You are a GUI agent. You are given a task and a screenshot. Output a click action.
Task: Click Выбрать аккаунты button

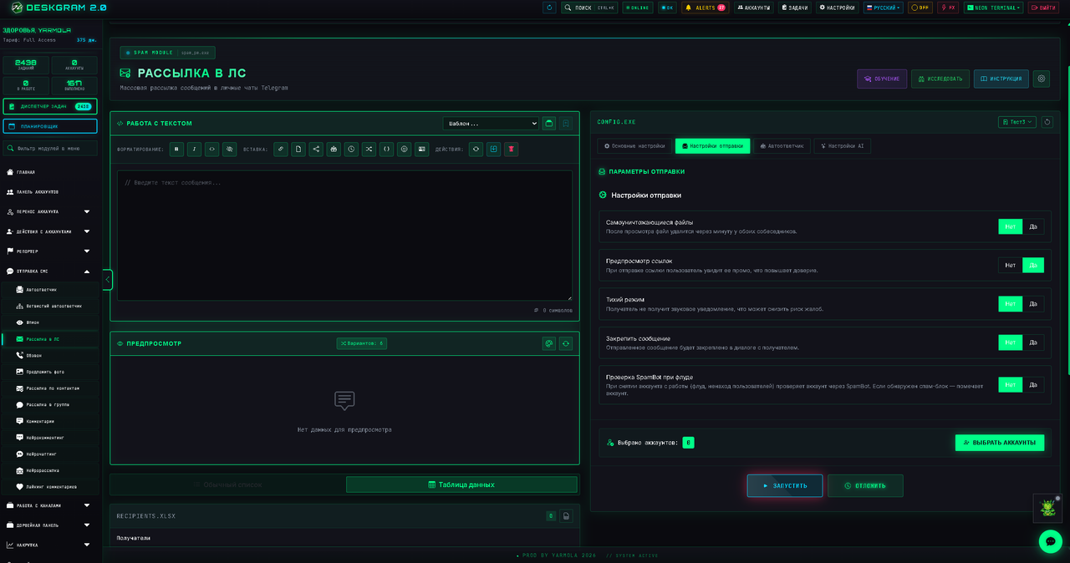coord(1000,443)
